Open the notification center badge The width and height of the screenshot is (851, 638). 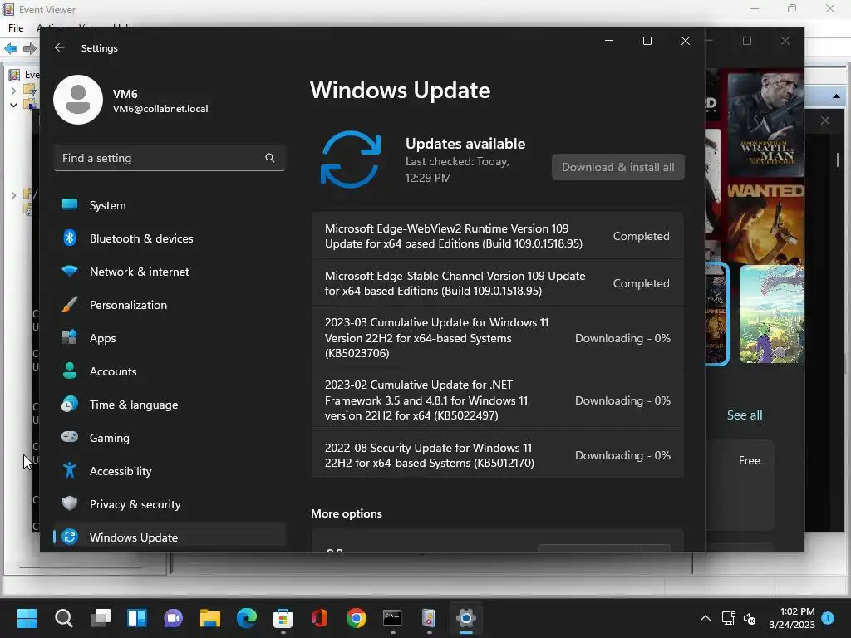pyautogui.click(x=828, y=618)
